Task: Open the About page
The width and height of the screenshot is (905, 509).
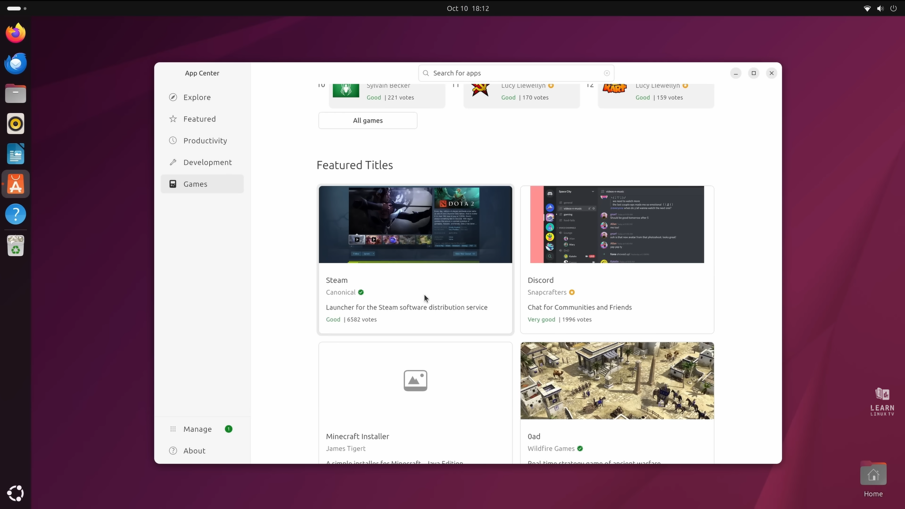Action: click(202, 451)
